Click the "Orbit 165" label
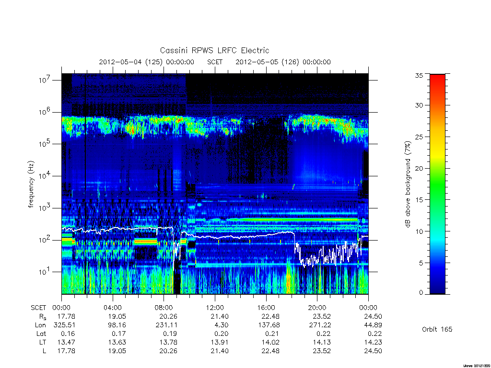This screenshot has height=368, width=491. [x=437, y=329]
